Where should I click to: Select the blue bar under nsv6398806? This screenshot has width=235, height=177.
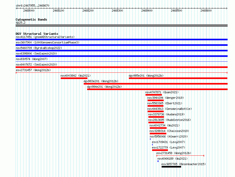click(121, 56)
